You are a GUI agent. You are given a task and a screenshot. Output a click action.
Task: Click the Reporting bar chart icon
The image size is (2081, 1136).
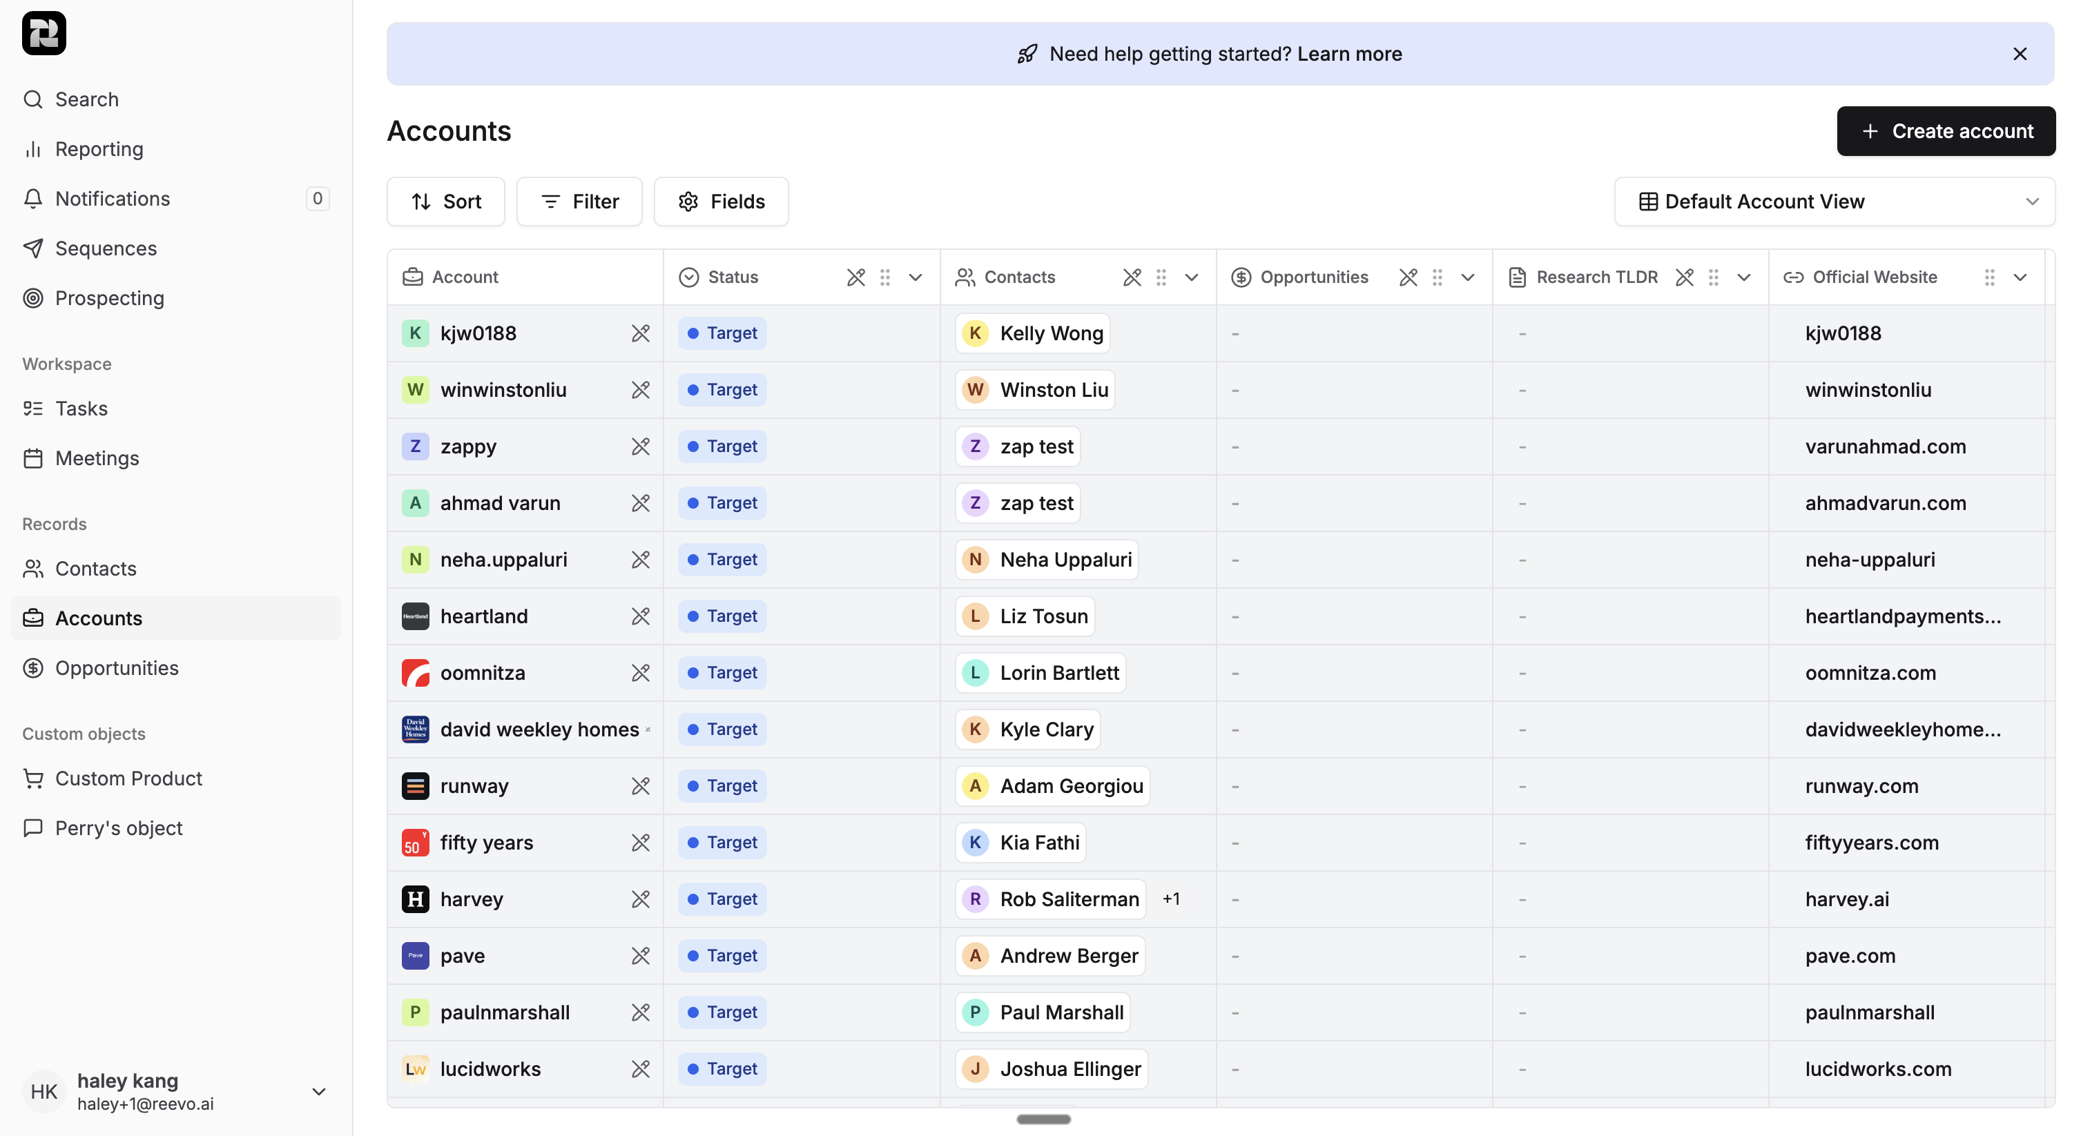click(x=33, y=149)
